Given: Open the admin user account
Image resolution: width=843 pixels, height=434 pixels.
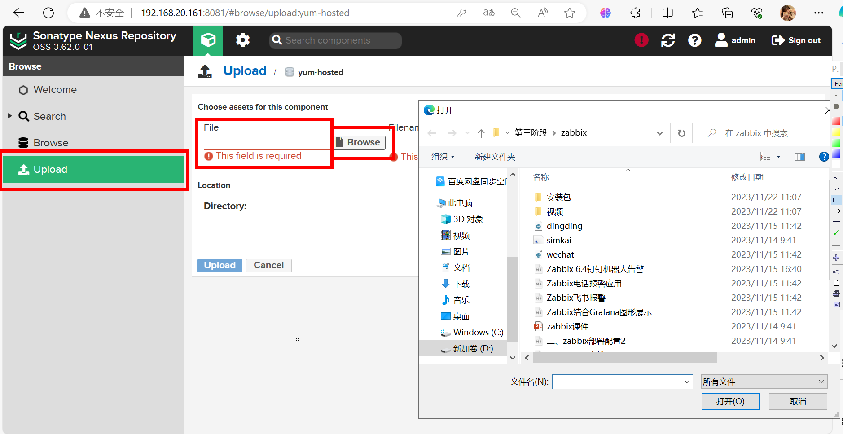Looking at the screenshot, I should 735,40.
